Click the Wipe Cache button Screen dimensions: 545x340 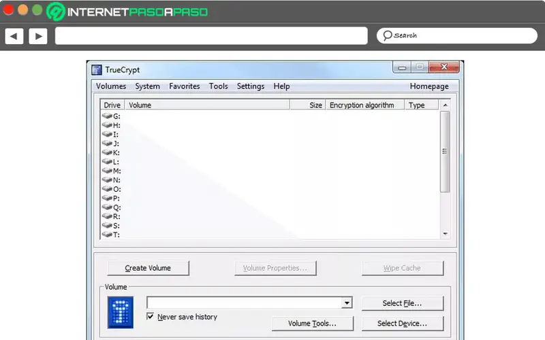(x=403, y=268)
